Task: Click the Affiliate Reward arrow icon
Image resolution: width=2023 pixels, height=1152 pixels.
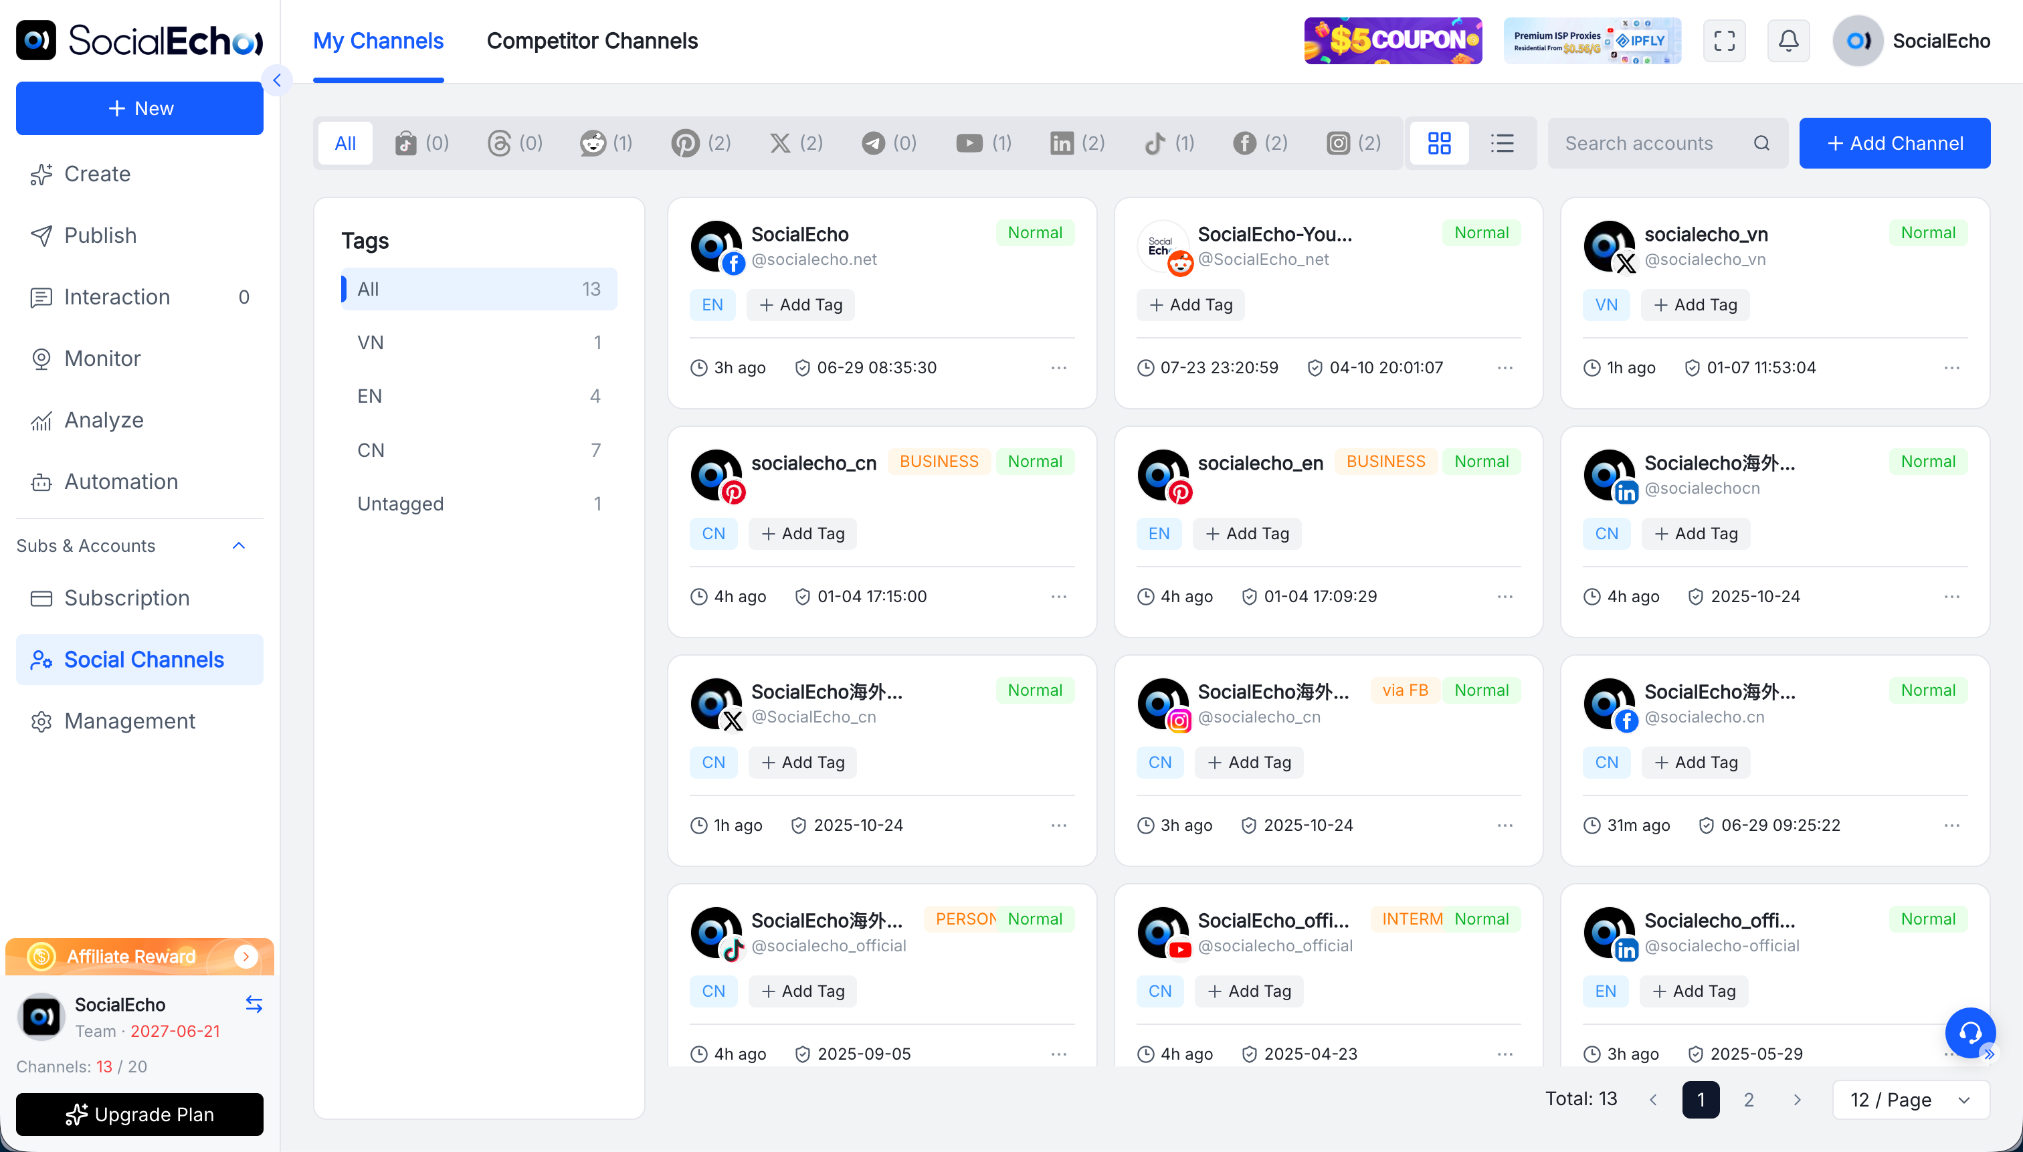Action: [x=246, y=957]
